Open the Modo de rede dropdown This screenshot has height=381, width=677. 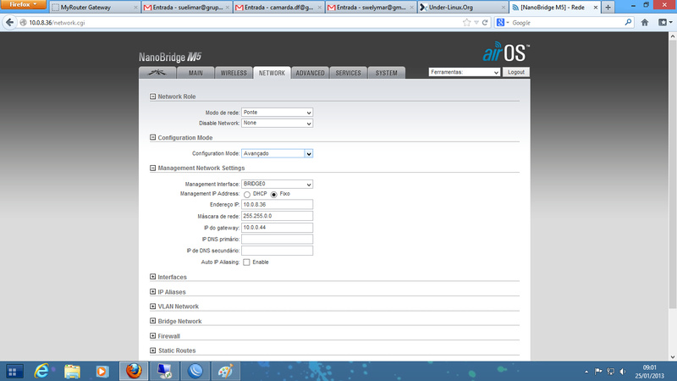point(277,113)
